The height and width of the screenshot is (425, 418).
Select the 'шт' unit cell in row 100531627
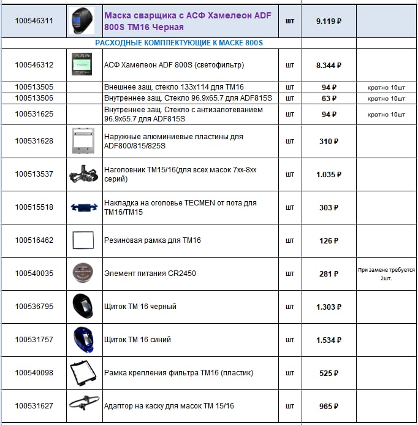point(289,406)
